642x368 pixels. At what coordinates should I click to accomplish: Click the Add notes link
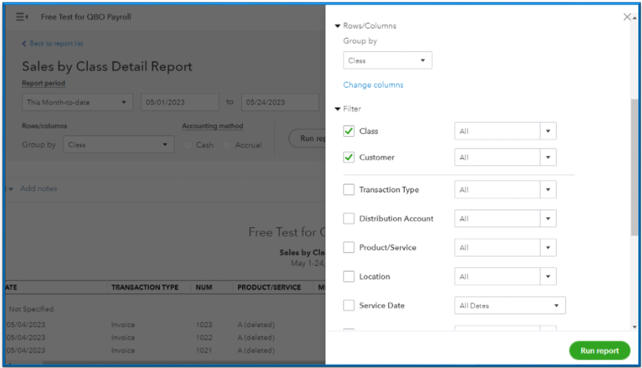39,188
